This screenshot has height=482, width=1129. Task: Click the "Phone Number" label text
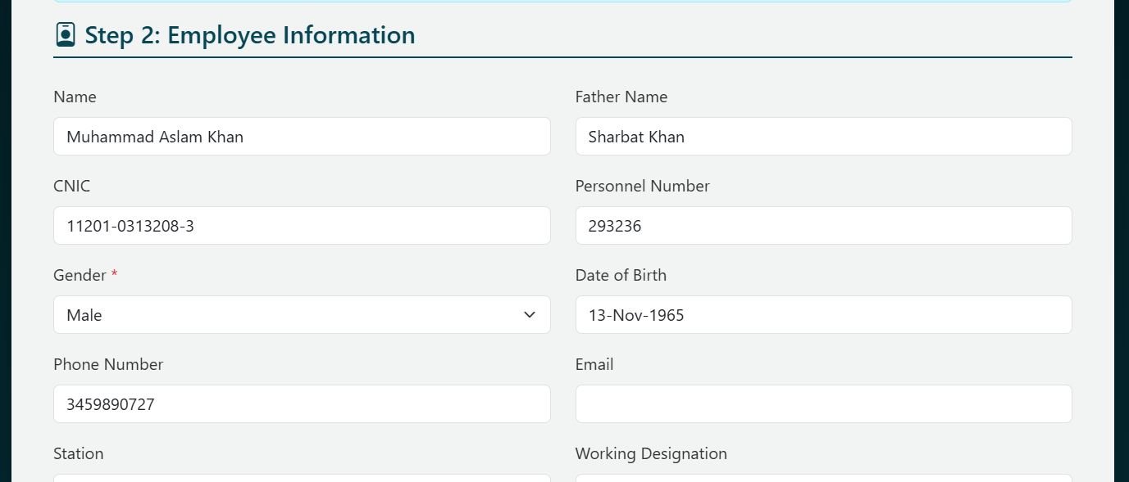[108, 364]
